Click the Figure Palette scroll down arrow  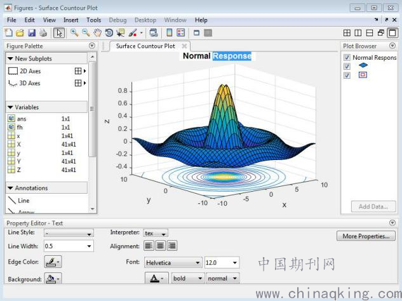pyautogui.click(x=92, y=209)
